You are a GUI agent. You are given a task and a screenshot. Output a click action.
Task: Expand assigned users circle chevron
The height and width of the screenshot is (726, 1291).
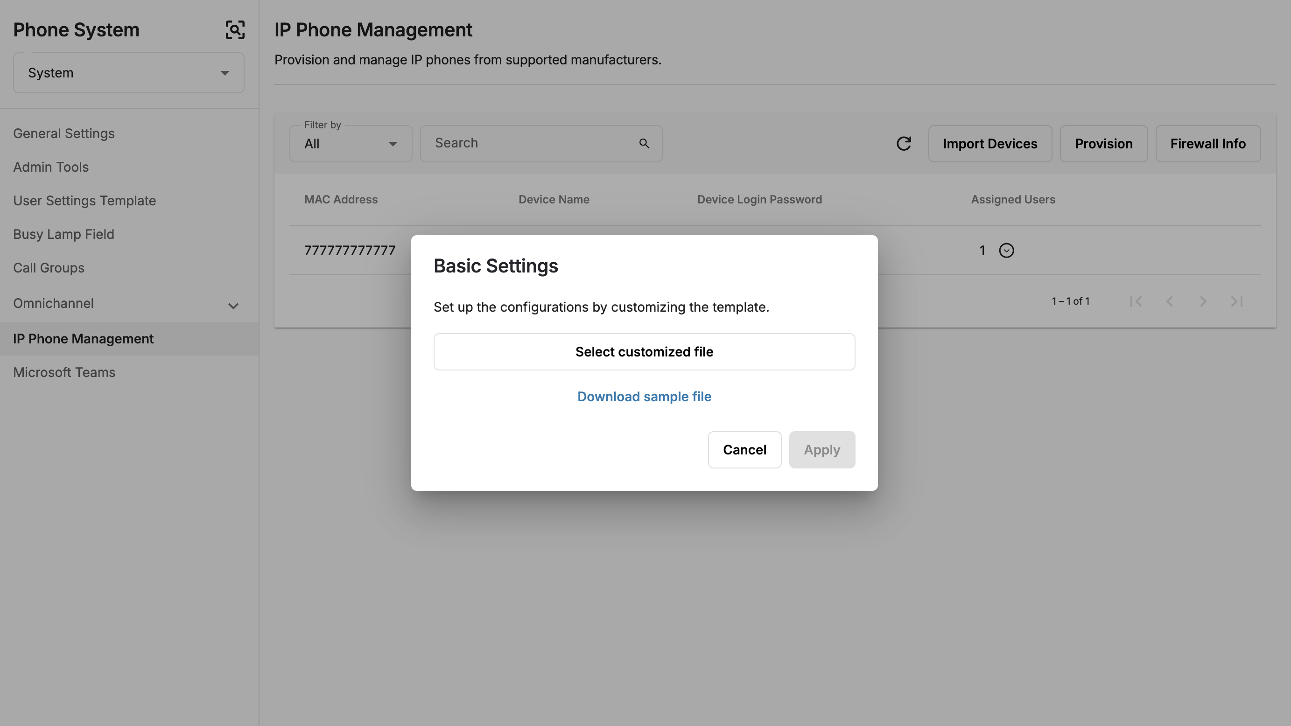click(1006, 251)
